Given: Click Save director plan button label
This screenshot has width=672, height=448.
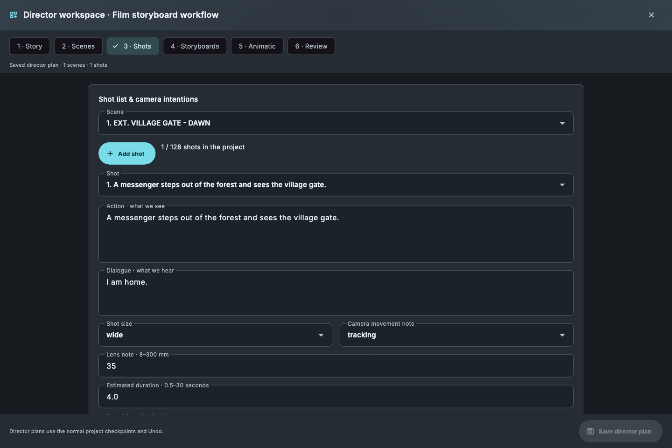Looking at the screenshot, I should [625, 431].
